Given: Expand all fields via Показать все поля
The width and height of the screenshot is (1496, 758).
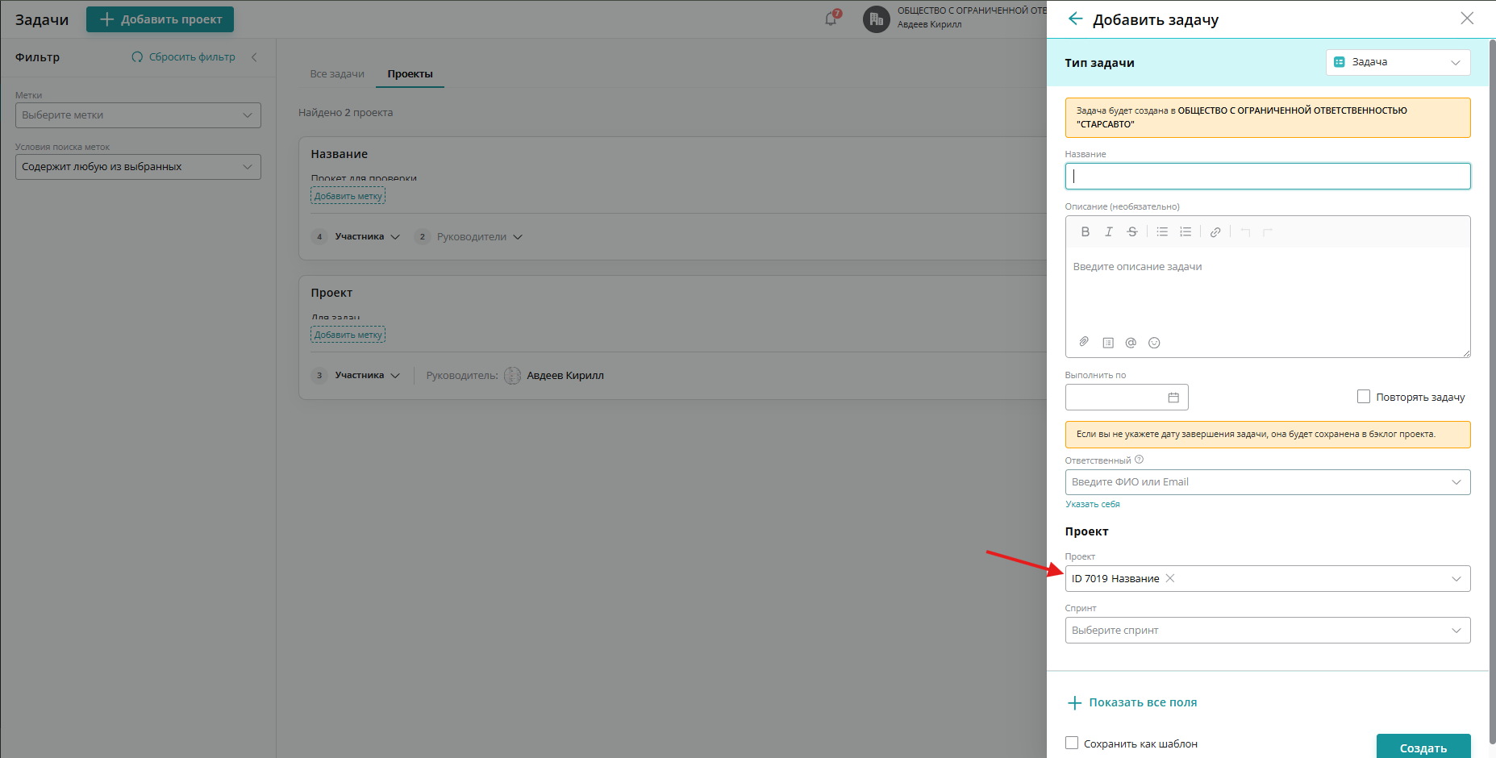Looking at the screenshot, I should [x=1132, y=702].
